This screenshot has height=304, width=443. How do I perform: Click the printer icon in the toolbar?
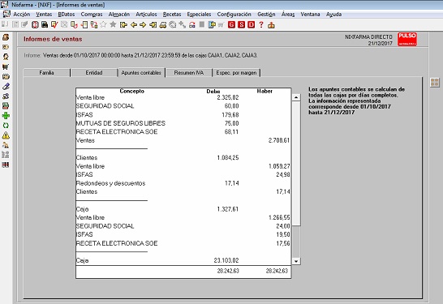(163, 25)
